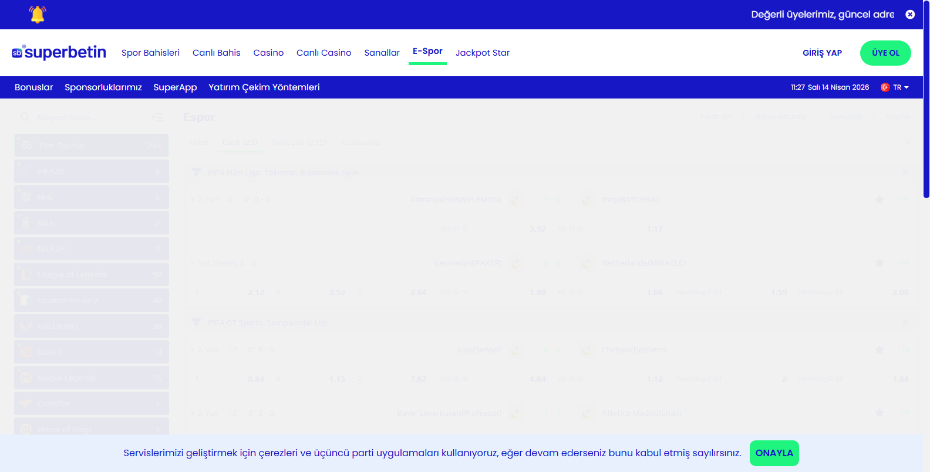The height and width of the screenshot is (472, 930).
Task: Click Chelsea(Delpiero) team name
Action: click(634, 350)
